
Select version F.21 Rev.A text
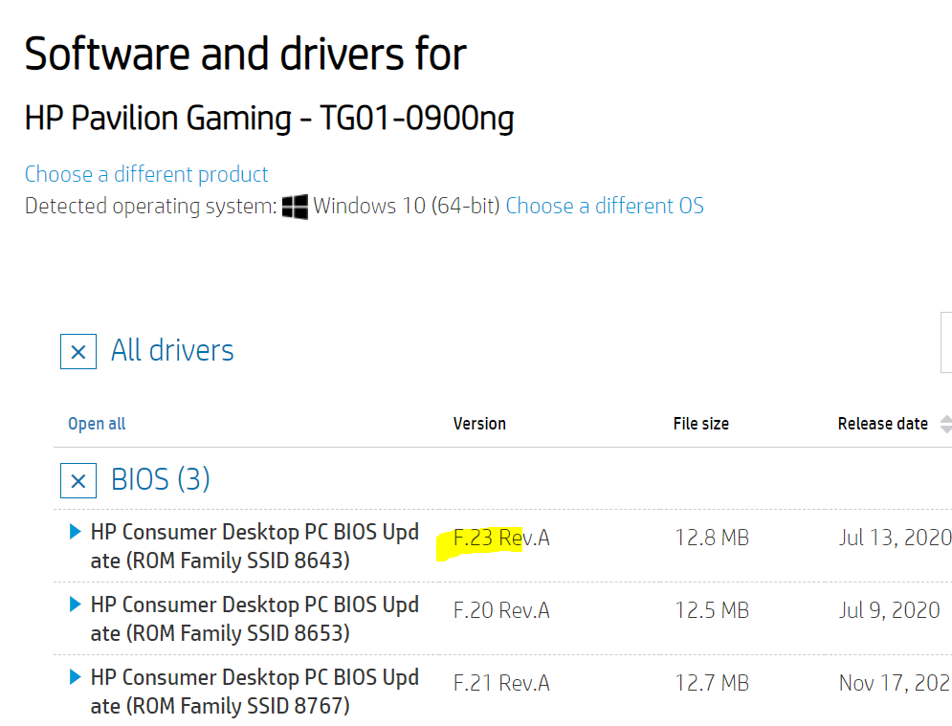tap(501, 684)
